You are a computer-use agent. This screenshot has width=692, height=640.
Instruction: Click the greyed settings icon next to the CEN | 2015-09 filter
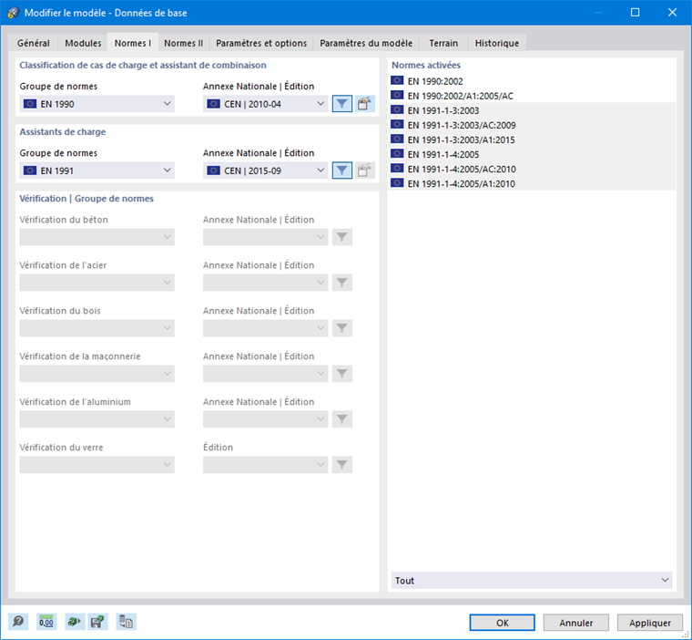365,170
